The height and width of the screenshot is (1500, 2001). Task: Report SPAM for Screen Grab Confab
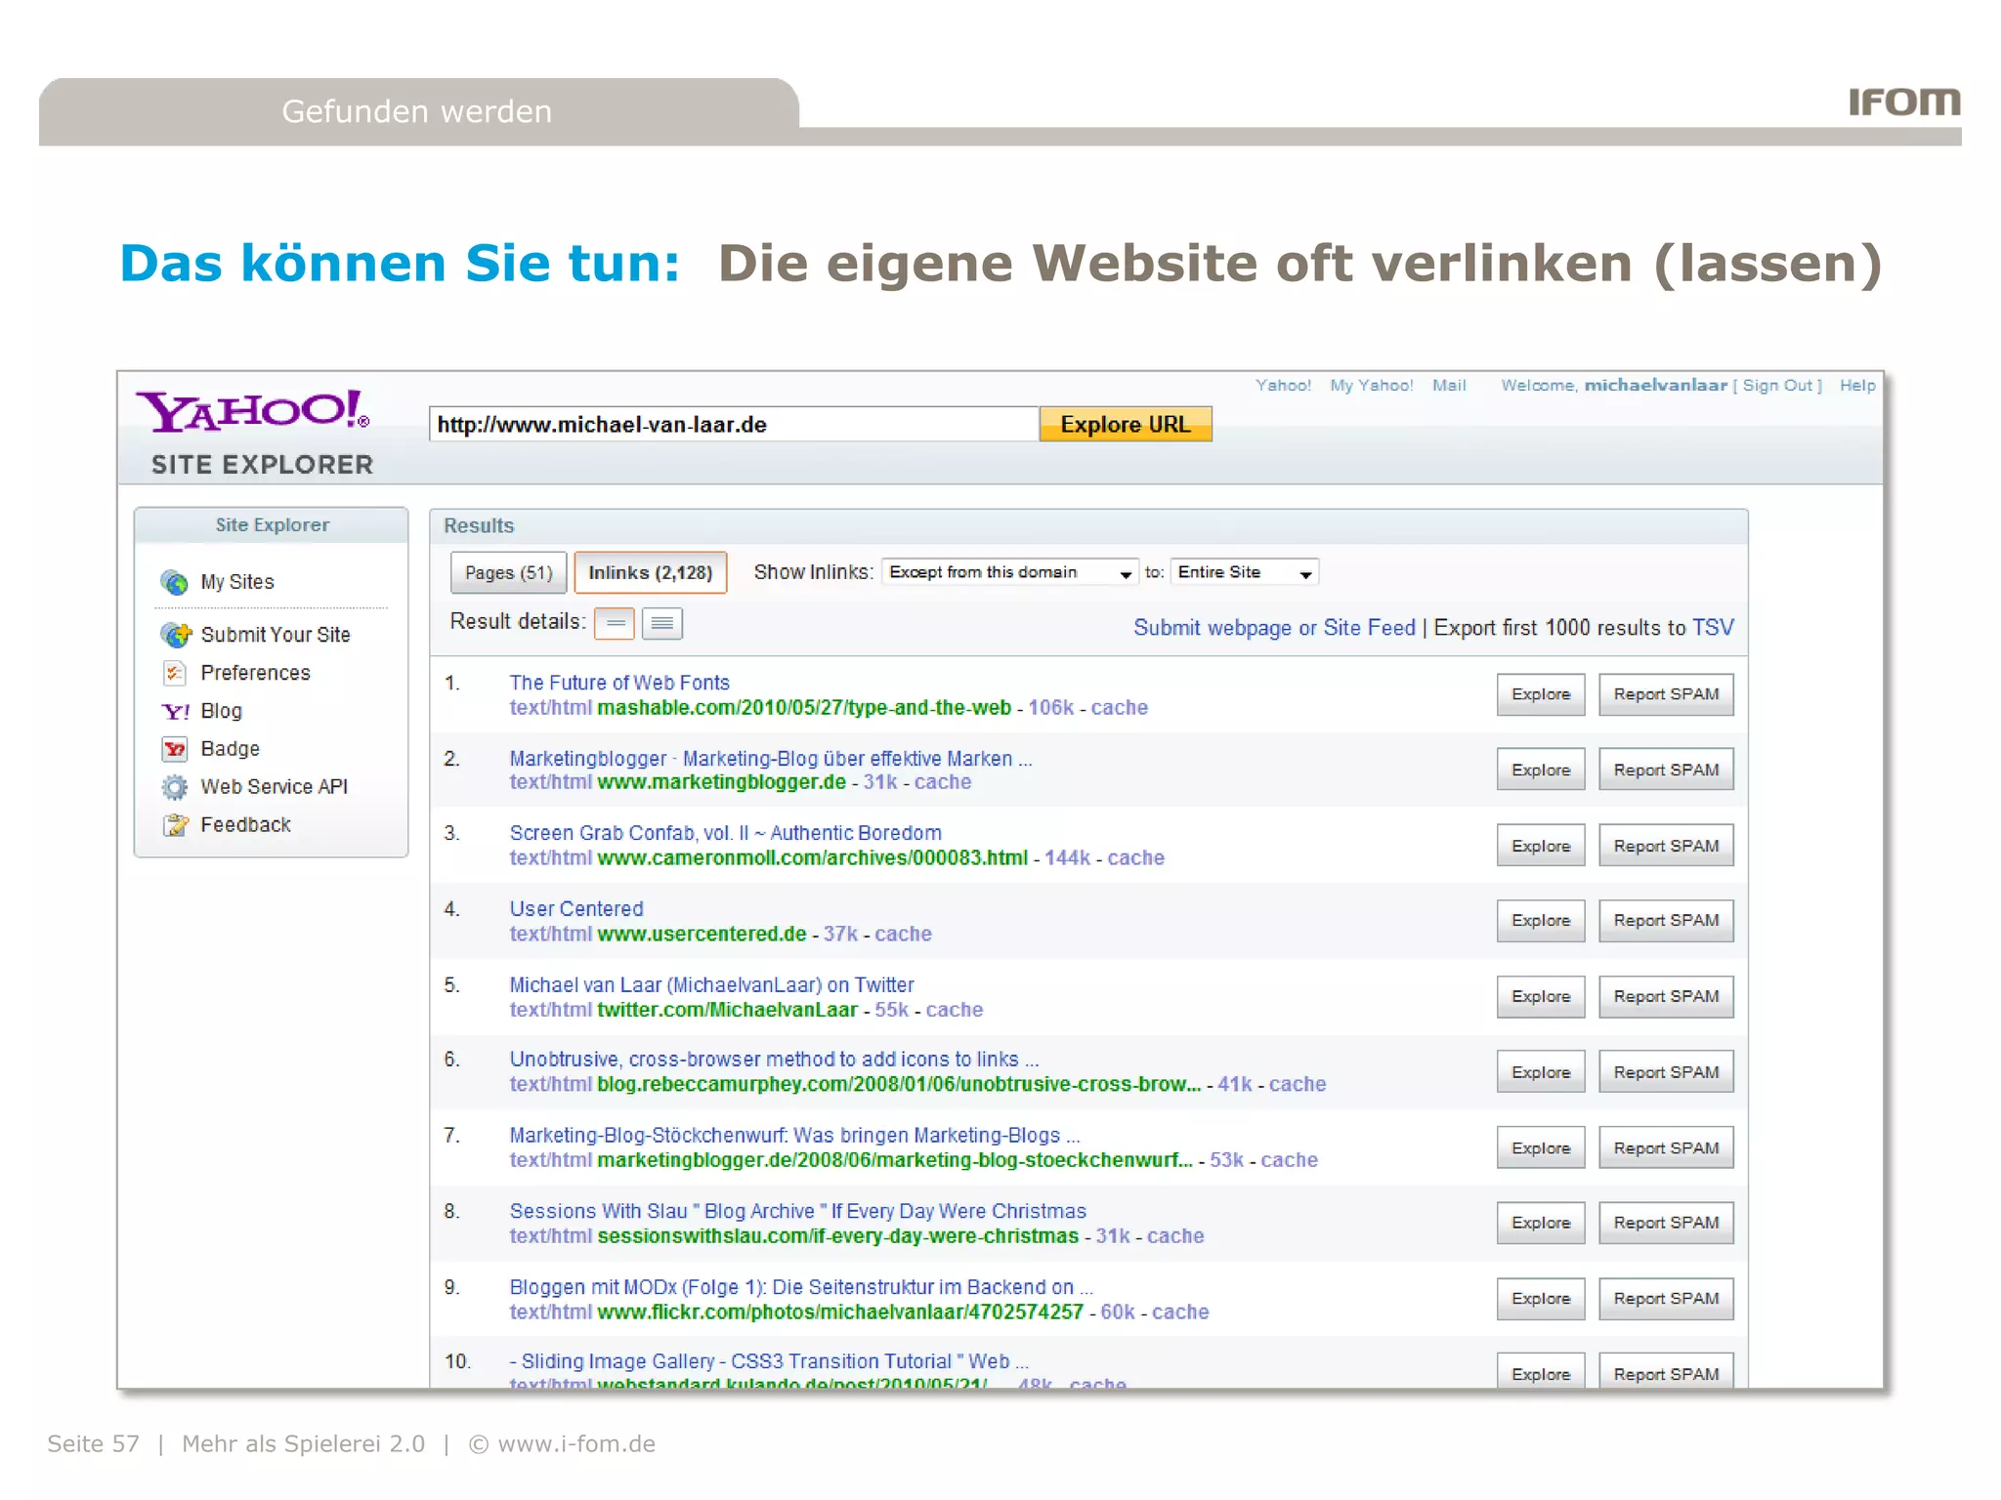click(x=1666, y=846)
